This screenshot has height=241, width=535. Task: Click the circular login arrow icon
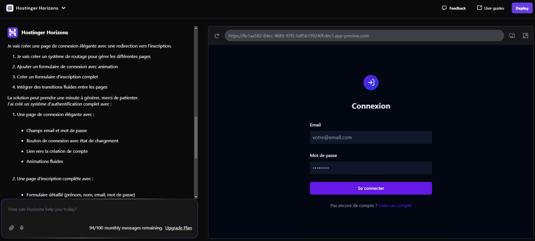pyautogui.click(x=371, y=83)
